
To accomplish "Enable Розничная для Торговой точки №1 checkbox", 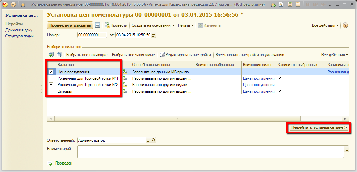I will 51,78.
